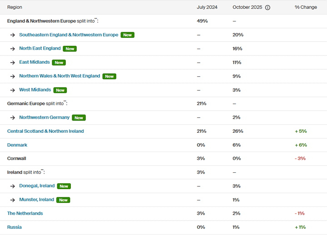Open Southeastern England & Northwestern Europe link
This screenshot has height=236, width=327.
click(x=69, y=35)
